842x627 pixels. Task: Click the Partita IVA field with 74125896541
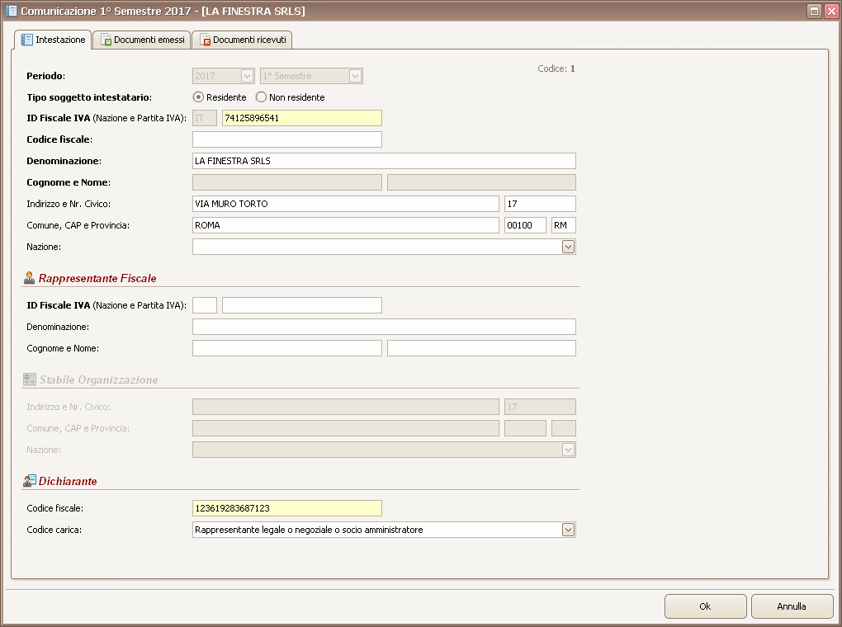pyautogui.click(x=301, y=118)
